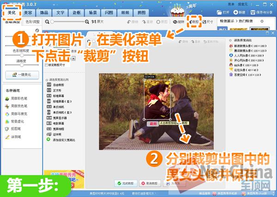Choose the 单反相机 landscape ratio option
The height and width of the screenshot is (197, 277).
(x=55, y=107)
